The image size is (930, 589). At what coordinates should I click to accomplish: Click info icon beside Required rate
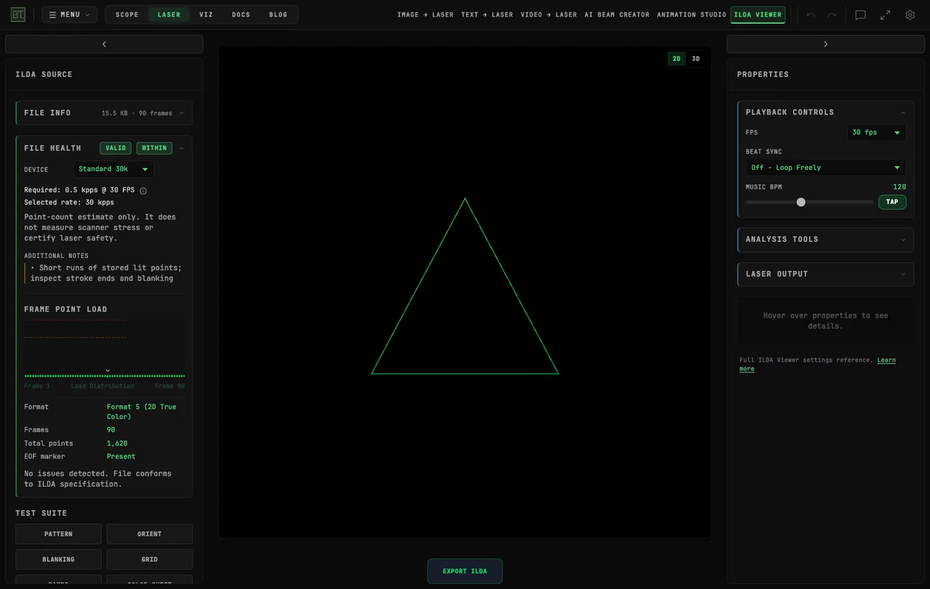click(143, 191)
